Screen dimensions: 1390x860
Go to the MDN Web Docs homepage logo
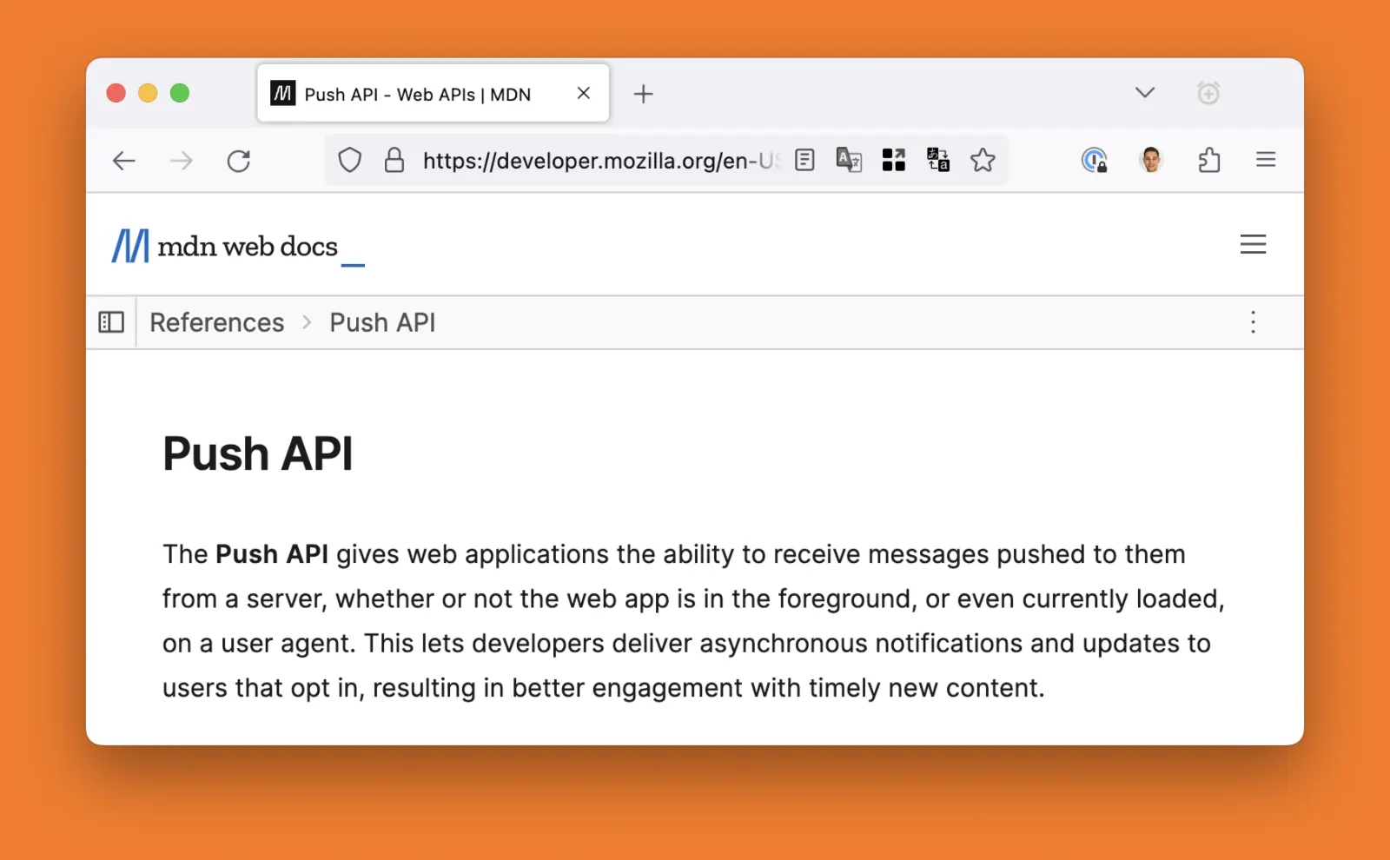[x=235, y=246]
